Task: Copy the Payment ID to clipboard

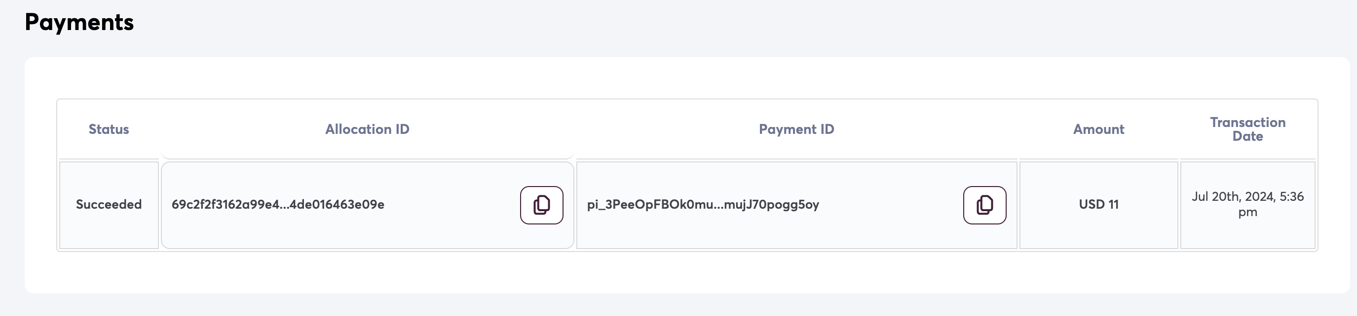Action: 984,205
